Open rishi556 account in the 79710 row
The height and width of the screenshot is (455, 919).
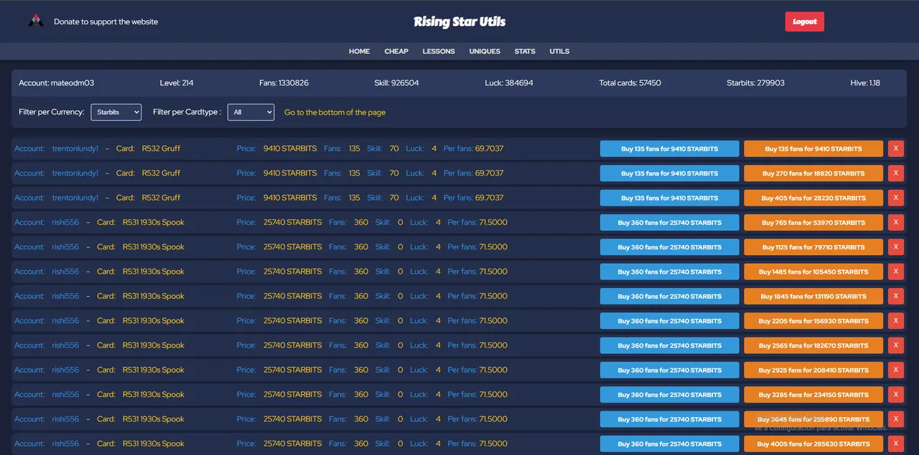point(65,246)
